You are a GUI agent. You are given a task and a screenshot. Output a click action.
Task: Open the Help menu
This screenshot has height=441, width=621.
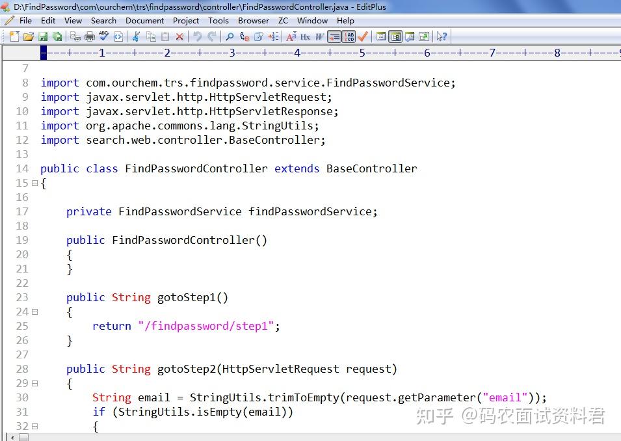click(x=345, y=21)
